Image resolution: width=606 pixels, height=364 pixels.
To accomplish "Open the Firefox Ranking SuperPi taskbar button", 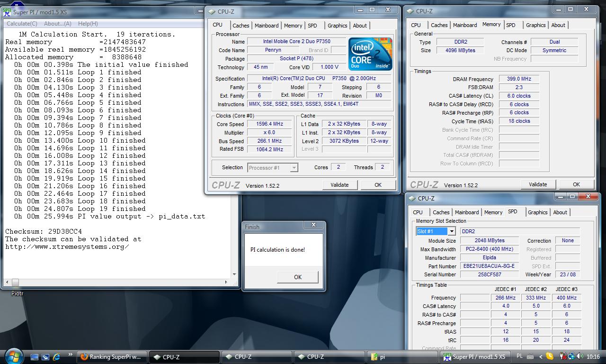I will [x=111, y=357].
